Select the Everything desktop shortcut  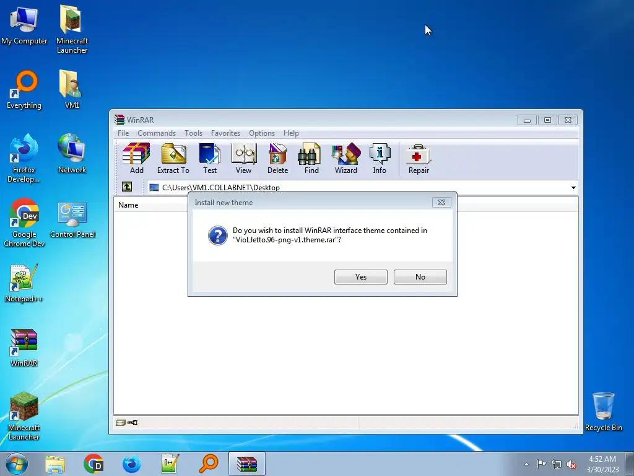click(24, 90)
